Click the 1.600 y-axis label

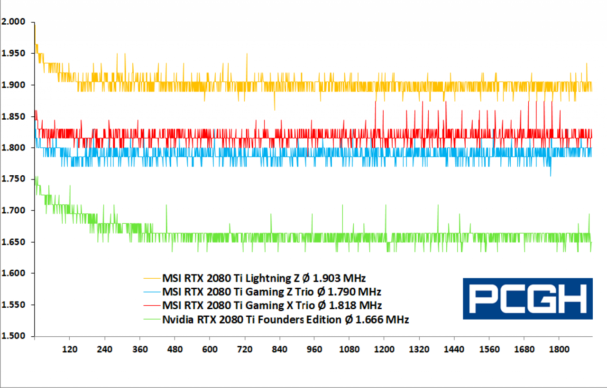tap(13, 274)
